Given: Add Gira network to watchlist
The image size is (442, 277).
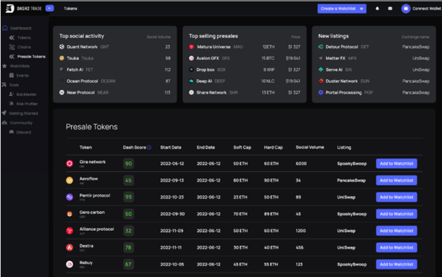Looking at the screenshot, I should (396, 164).
